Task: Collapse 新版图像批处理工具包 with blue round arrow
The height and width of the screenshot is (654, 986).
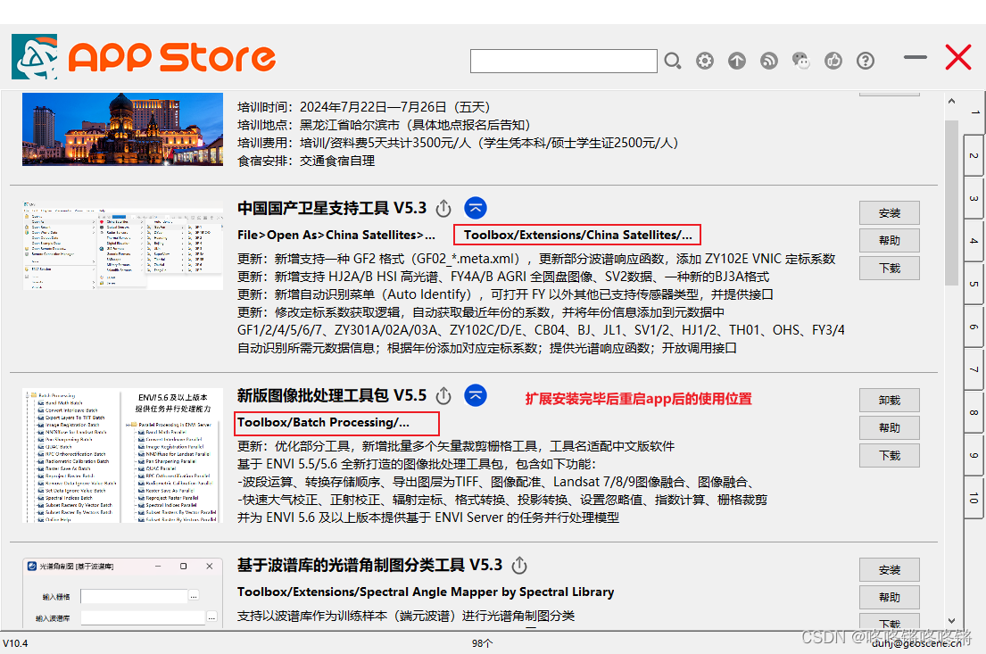Action: point(476,395)
